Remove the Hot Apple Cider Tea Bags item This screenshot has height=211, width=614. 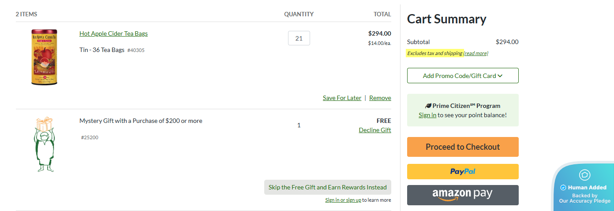tap(380, 98)
